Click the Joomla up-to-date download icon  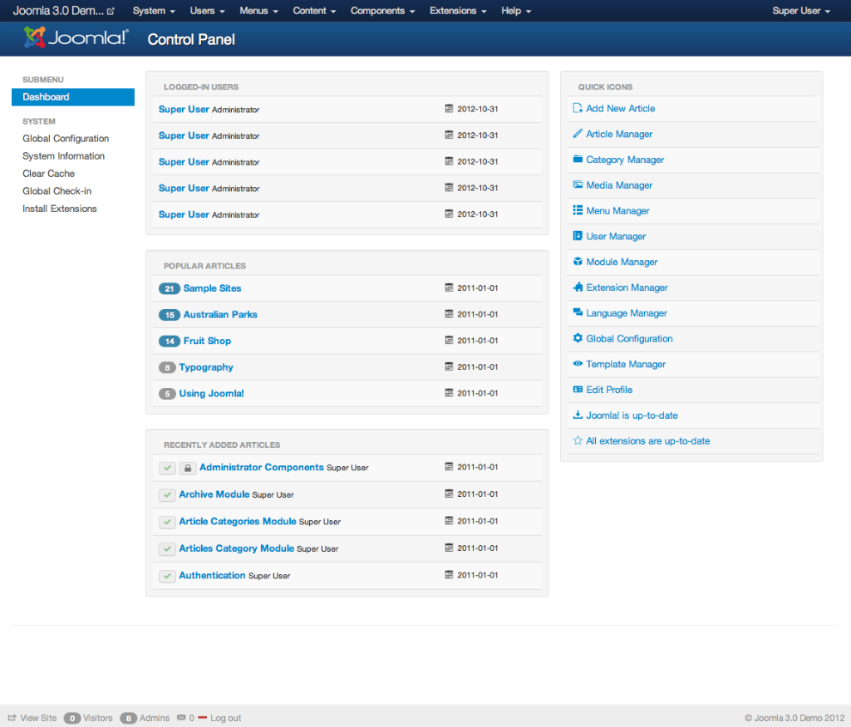(578, 415)
